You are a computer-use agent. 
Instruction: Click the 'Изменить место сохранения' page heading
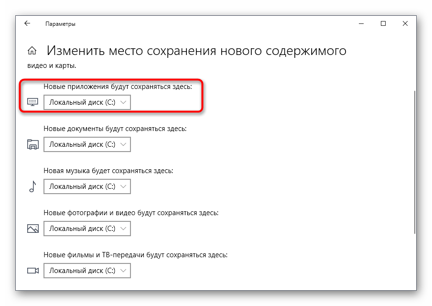coord(196,51)
